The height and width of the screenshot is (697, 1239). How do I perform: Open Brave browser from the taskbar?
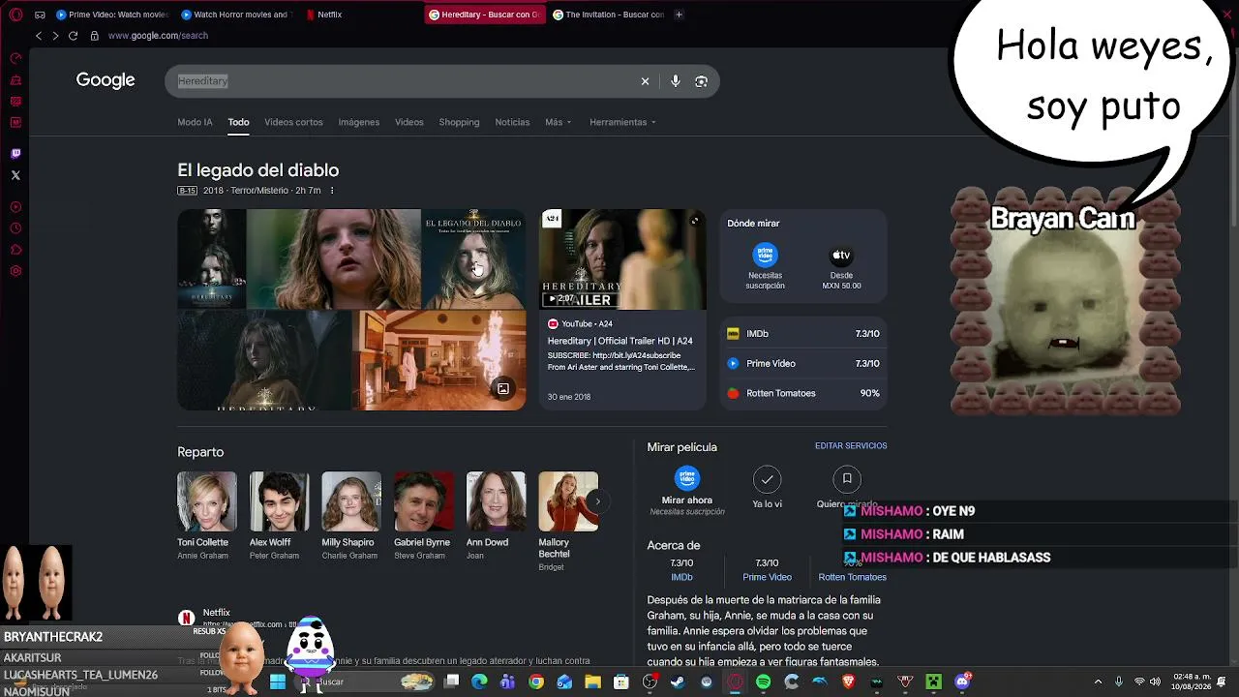849,682
